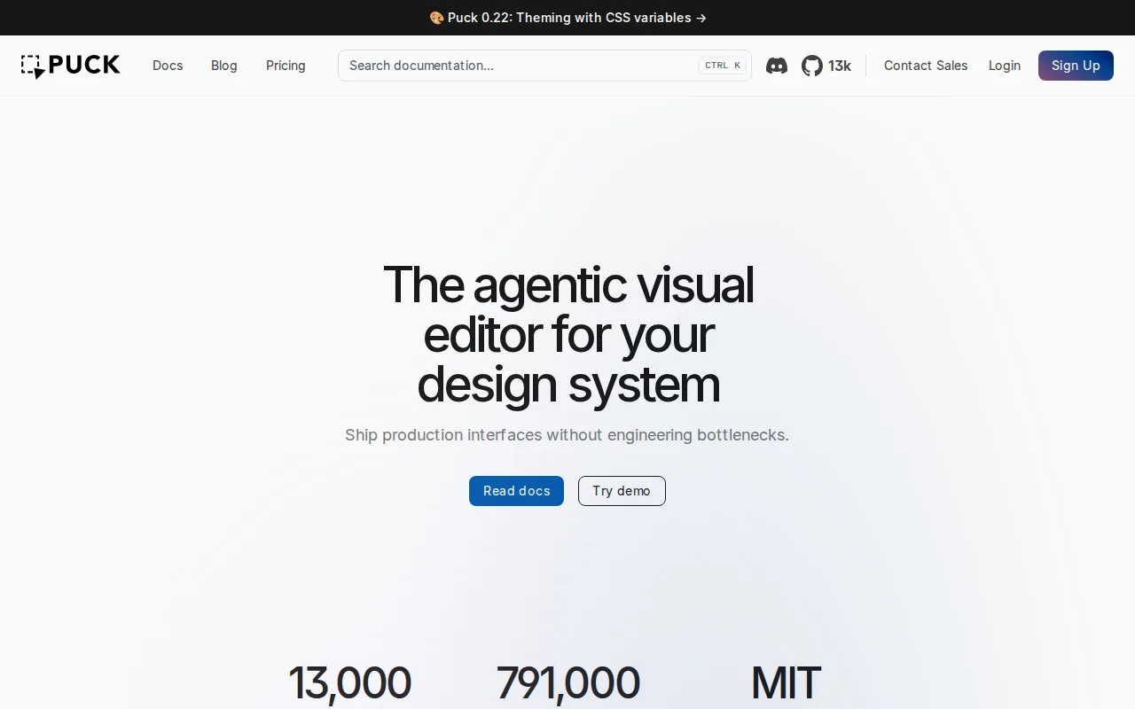Go to the Puck logo homepage

point(71,66)
